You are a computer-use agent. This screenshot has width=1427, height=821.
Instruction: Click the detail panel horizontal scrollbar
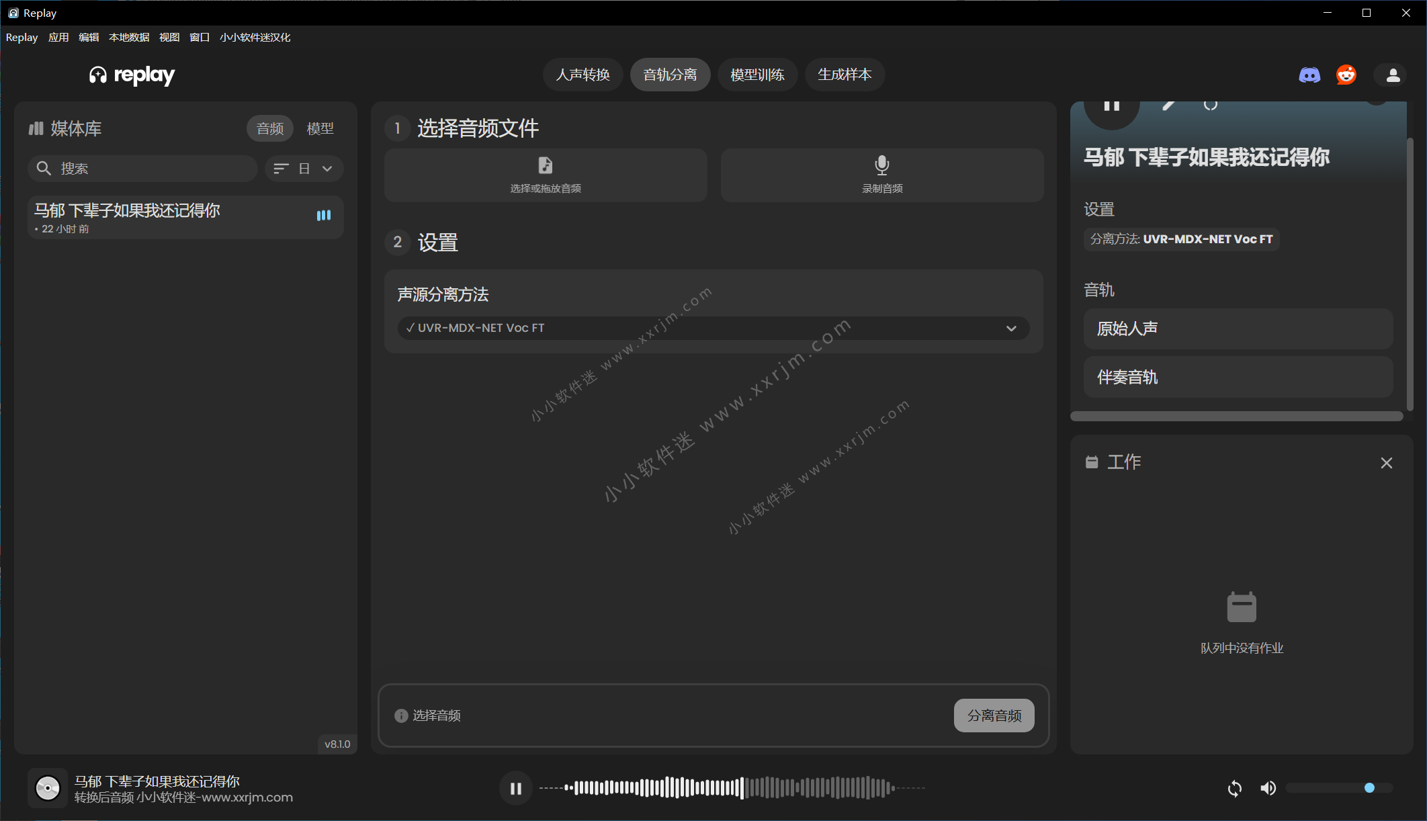point(1237,417)
